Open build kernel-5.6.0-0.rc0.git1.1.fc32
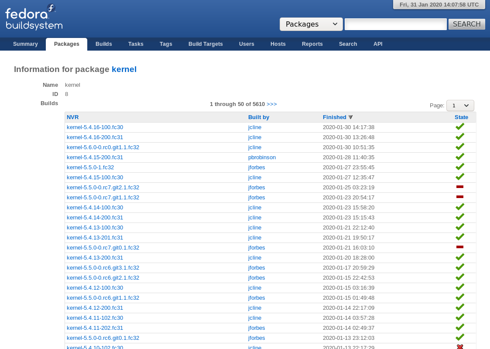 click(103, 147)
